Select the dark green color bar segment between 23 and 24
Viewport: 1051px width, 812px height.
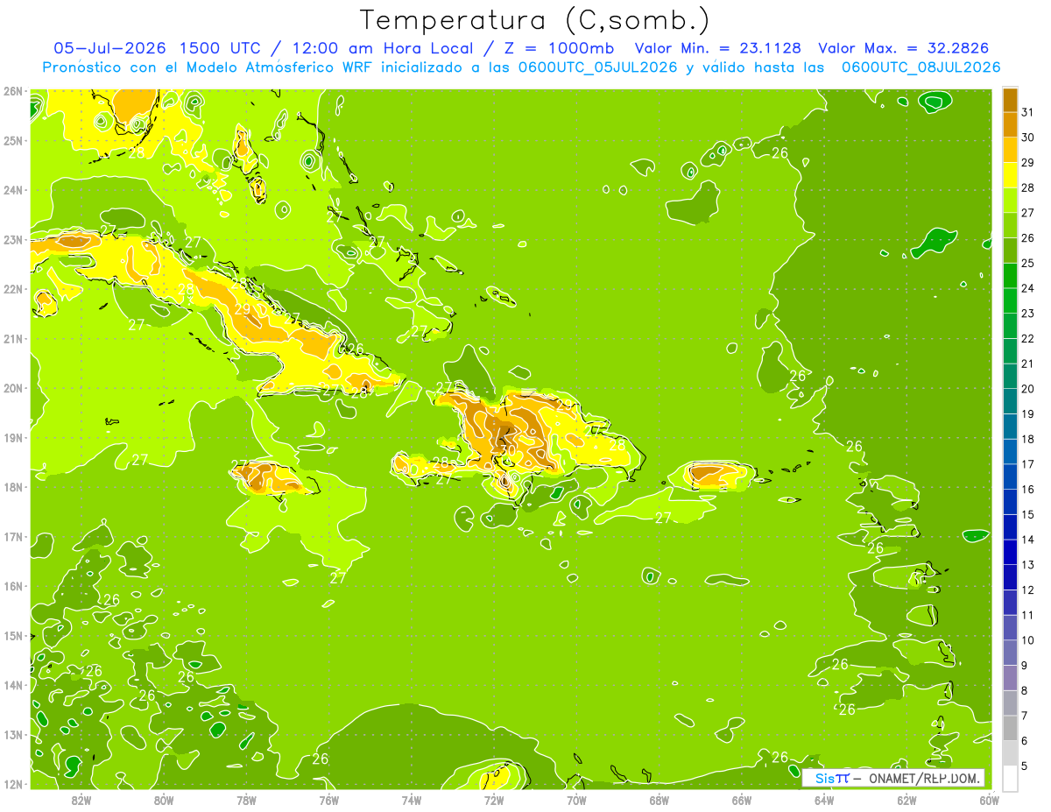tap(1010, 300)
